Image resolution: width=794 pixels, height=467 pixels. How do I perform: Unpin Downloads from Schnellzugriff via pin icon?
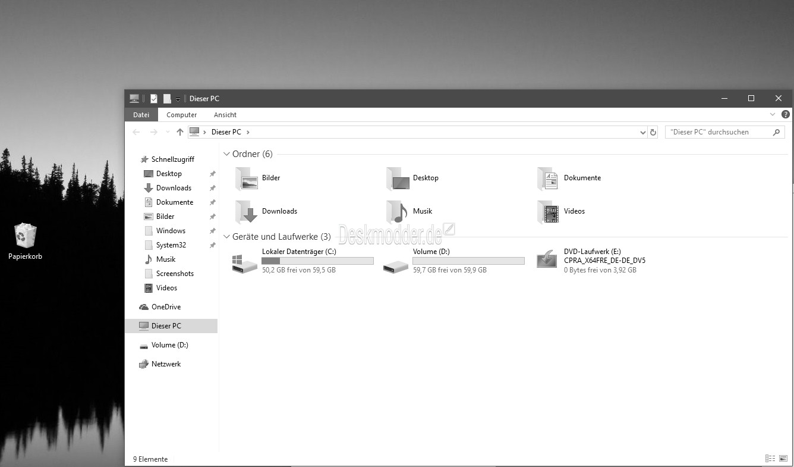pos(212,188)
